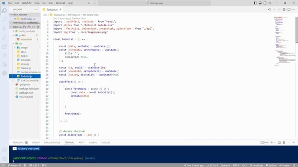
Task: Expand the image folder
Action: pos(25,48)
